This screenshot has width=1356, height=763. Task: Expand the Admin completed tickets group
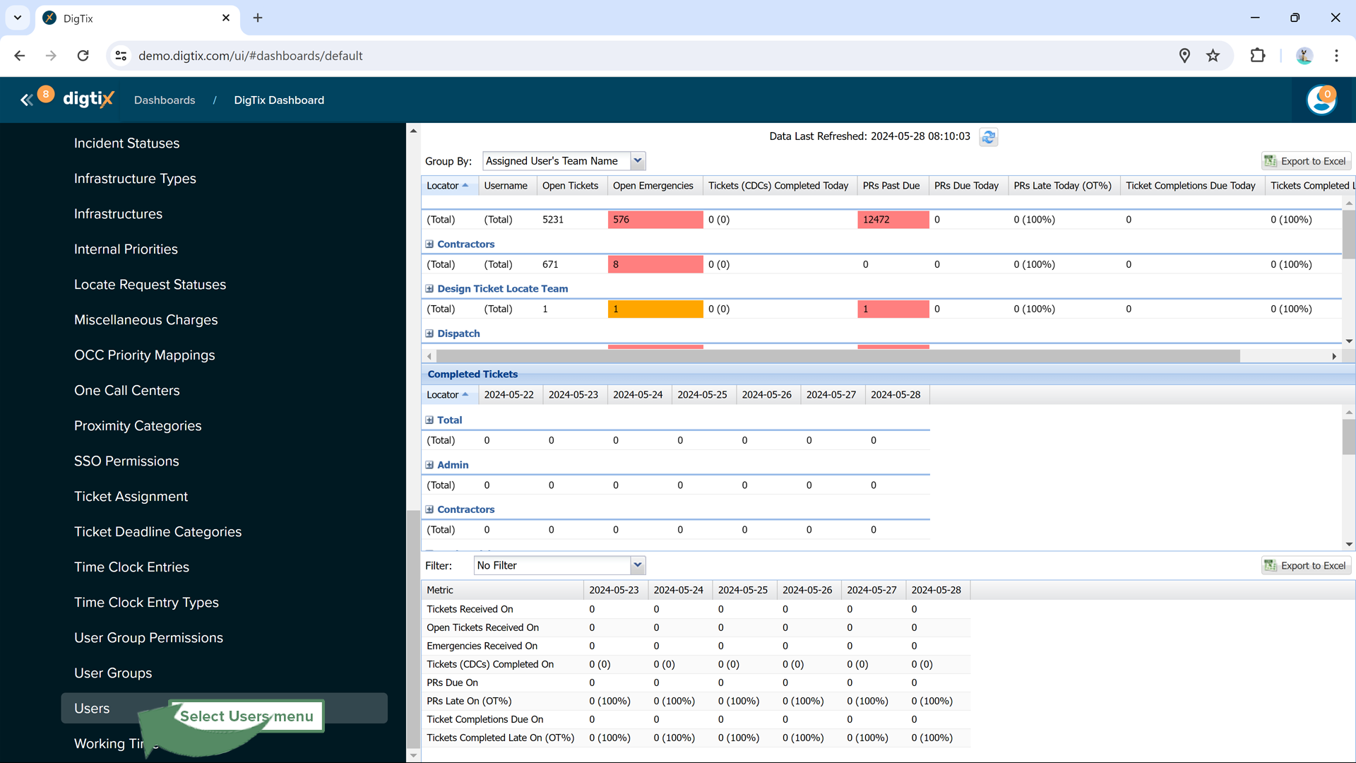429,465
